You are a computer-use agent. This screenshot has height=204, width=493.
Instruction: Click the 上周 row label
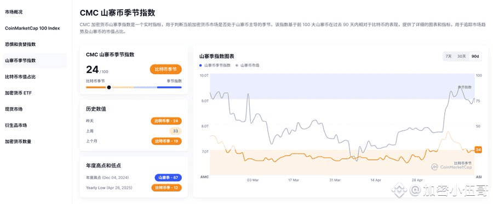90,131
